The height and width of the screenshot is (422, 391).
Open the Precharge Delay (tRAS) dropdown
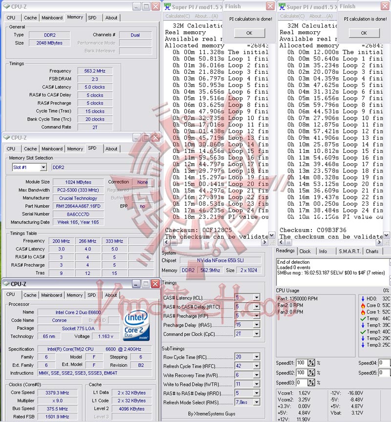257,325
